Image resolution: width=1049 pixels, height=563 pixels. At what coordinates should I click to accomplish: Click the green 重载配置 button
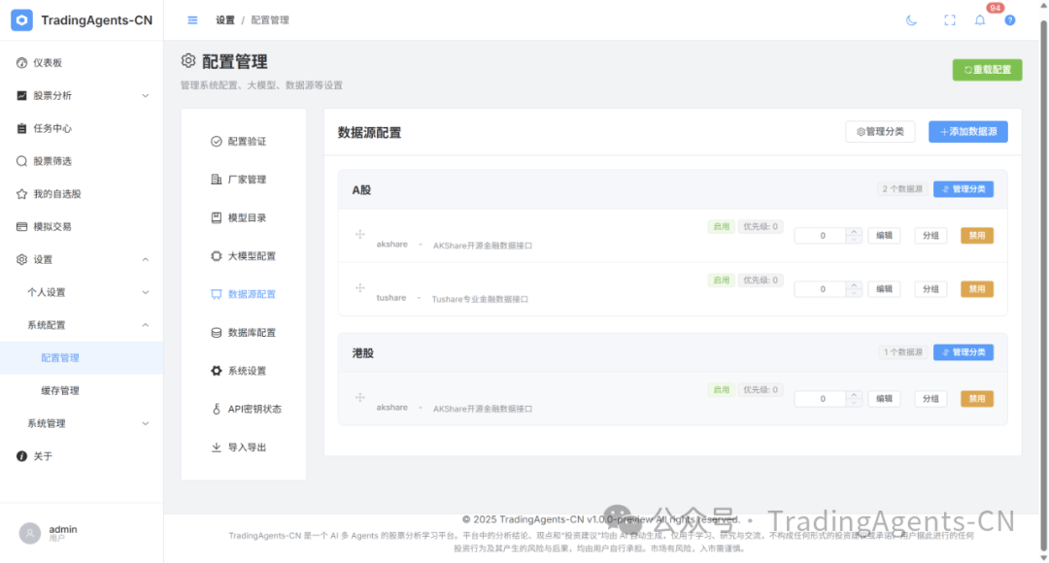(987, 70)
